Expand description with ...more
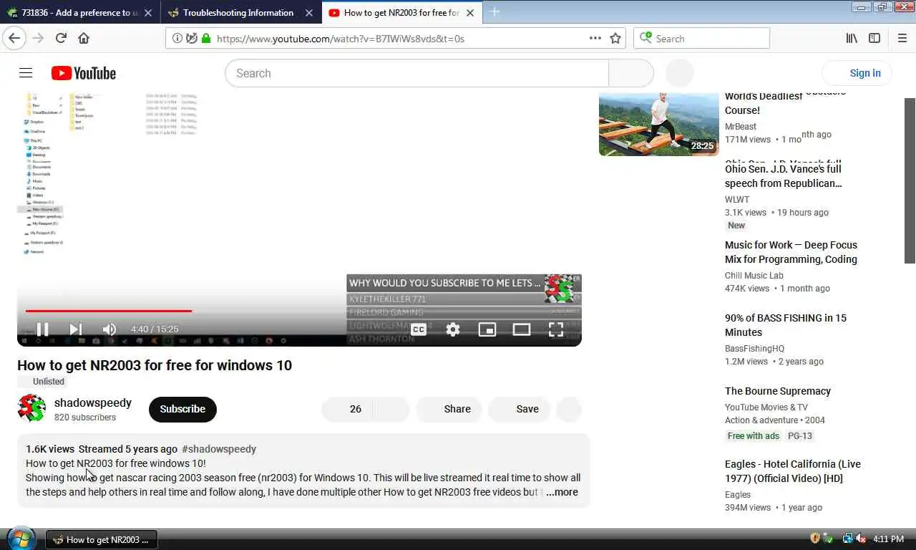 pos(562,492)
